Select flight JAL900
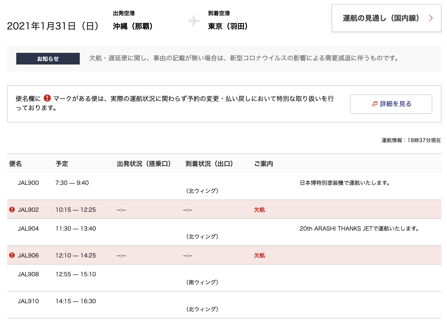Screen dimensions: 447x322 pos(28,183)
